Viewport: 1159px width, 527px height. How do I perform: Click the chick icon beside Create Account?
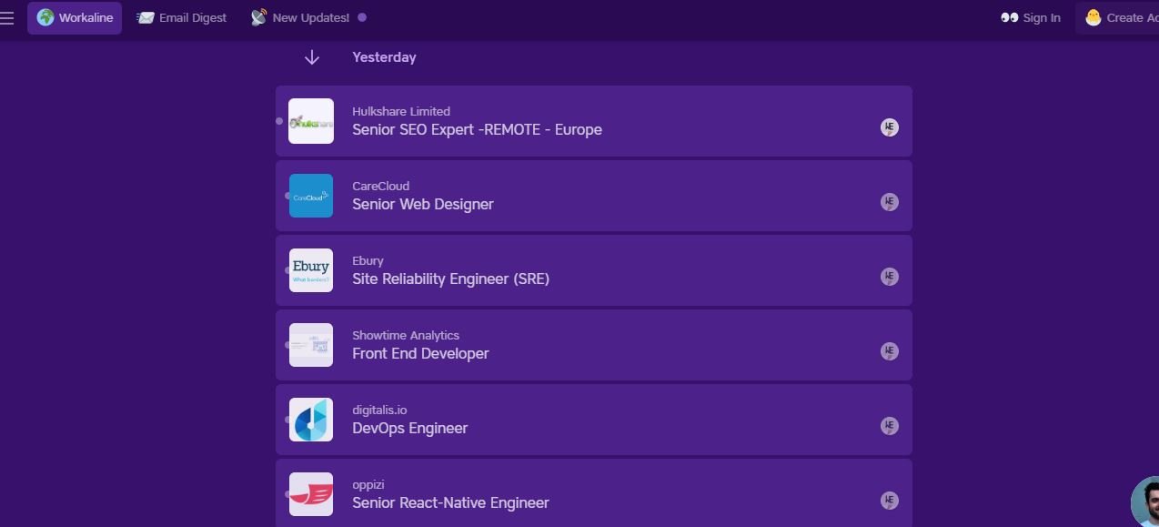click(1093, 17)
